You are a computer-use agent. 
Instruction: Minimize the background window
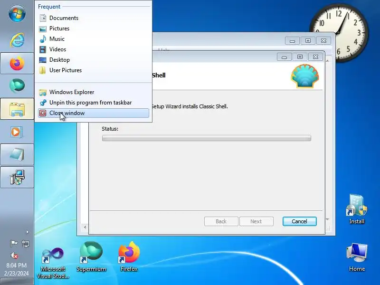(x=292, y=41)
